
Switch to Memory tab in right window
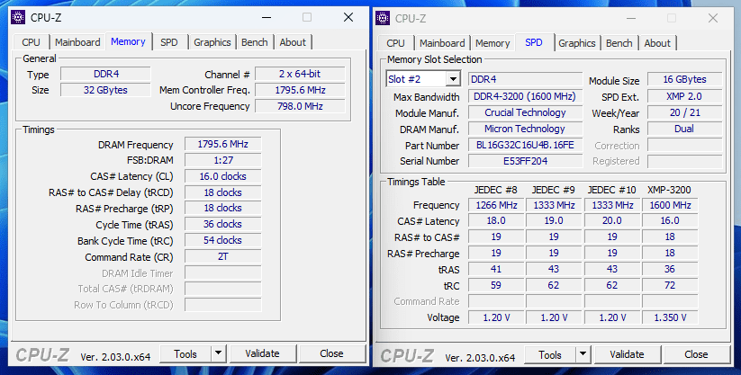(492, 43)
